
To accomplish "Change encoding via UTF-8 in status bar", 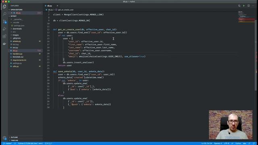I will coord(227,143).
